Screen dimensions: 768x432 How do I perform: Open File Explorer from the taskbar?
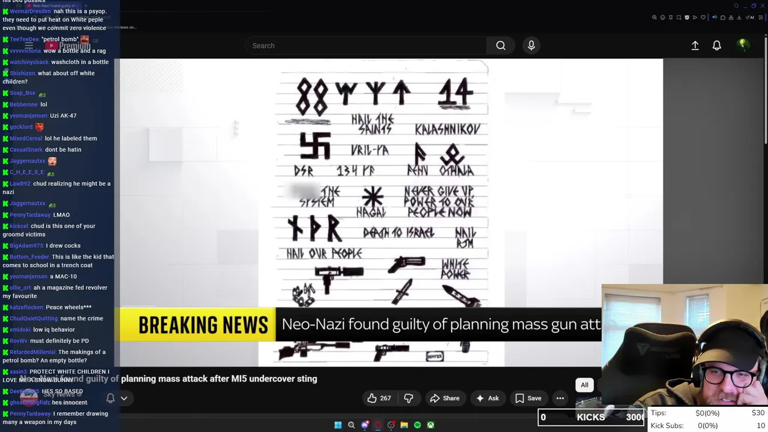click(x=404, y=425)
